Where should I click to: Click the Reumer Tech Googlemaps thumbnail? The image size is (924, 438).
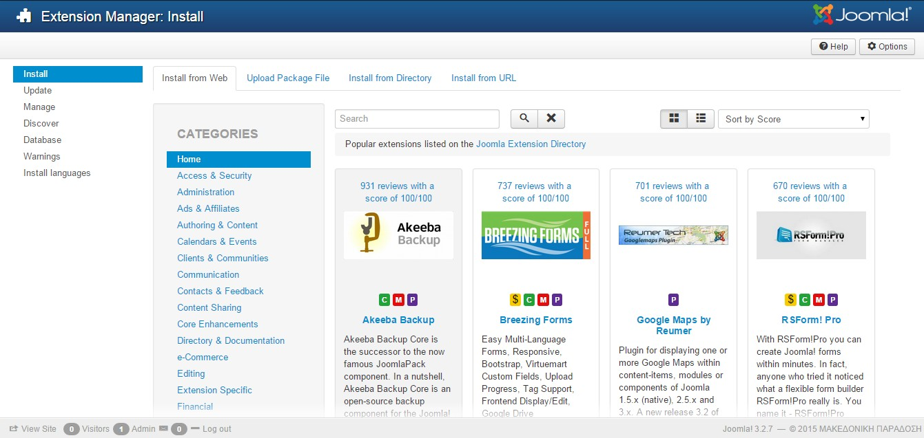(673, 235)
